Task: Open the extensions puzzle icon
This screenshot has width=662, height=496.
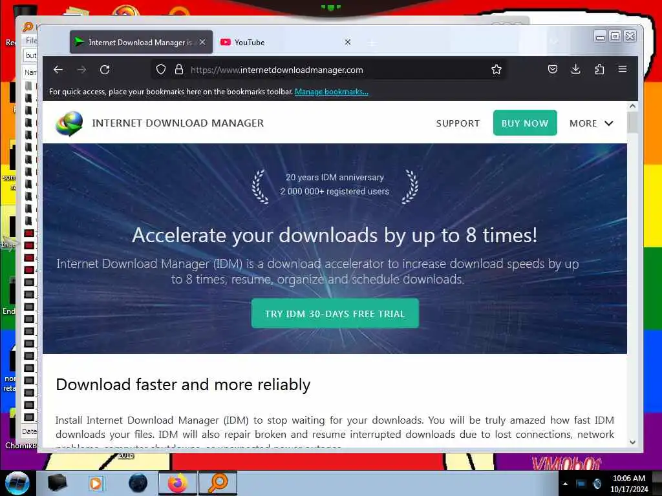Action: click(599, 69)
